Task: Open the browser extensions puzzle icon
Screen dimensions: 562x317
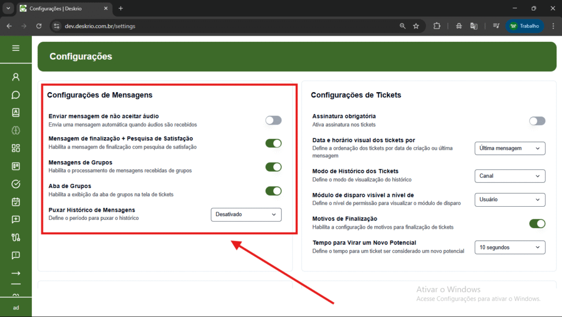Action: [x=436, y=26]
